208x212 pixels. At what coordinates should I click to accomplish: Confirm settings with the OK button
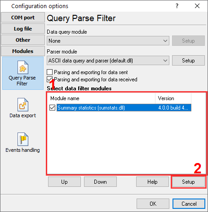(x=153, y=204)
